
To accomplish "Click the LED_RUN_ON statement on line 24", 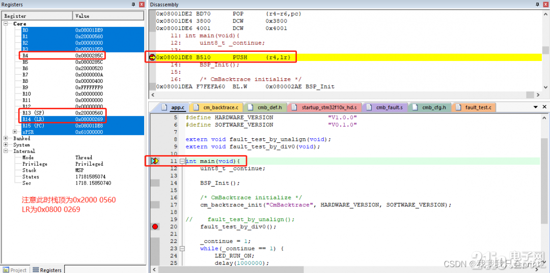I will tap(235, 256).
